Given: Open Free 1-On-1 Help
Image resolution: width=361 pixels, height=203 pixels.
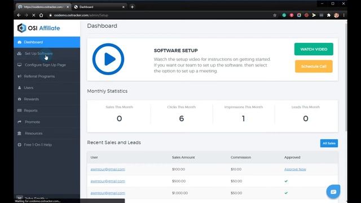Looking at the screenshot, I should (x=47, y=145).
